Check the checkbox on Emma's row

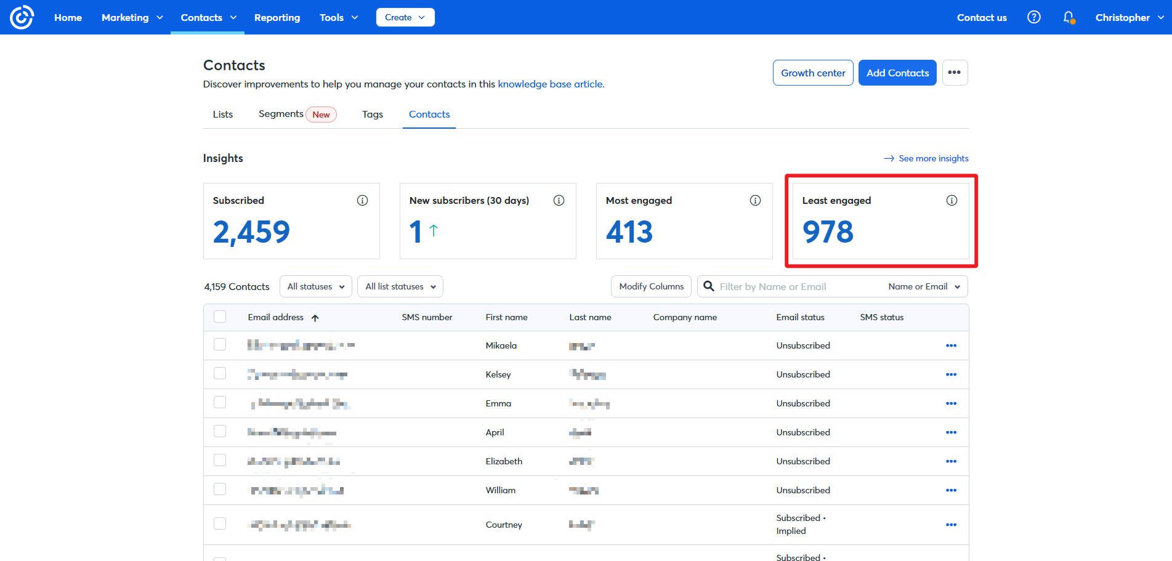click(x=220, y=402)
